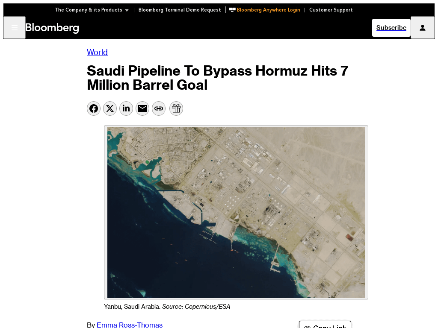This screenshot has height=328, width=438.
Task: Click the article headline text
Action: tap(217, 78)
